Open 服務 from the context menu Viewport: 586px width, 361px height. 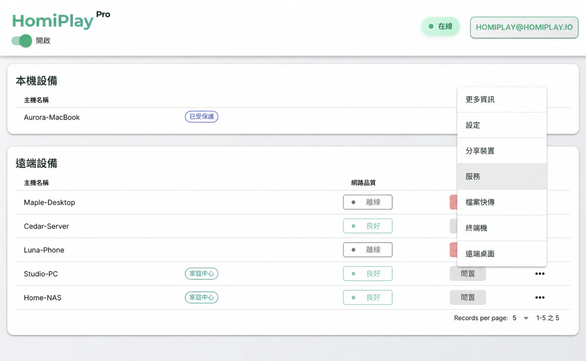502,177
